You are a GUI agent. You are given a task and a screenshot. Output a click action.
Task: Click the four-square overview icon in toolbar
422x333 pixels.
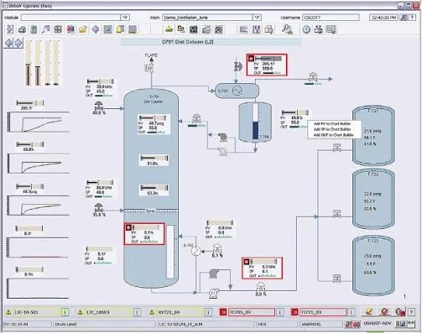(58, 29)
